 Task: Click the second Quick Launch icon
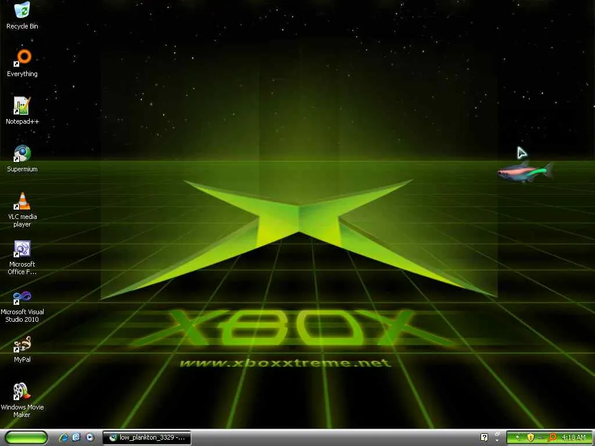(76, 437)
